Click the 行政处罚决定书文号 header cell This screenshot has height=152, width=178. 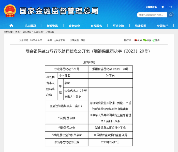point(67,69)
